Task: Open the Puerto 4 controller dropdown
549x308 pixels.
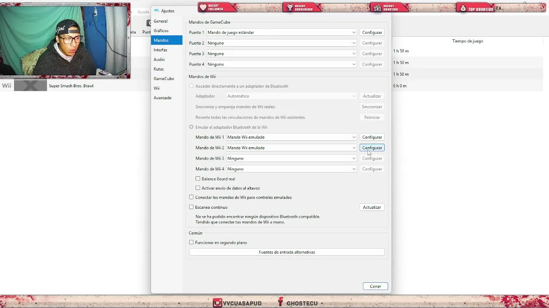Action: (x=281, y=65)
